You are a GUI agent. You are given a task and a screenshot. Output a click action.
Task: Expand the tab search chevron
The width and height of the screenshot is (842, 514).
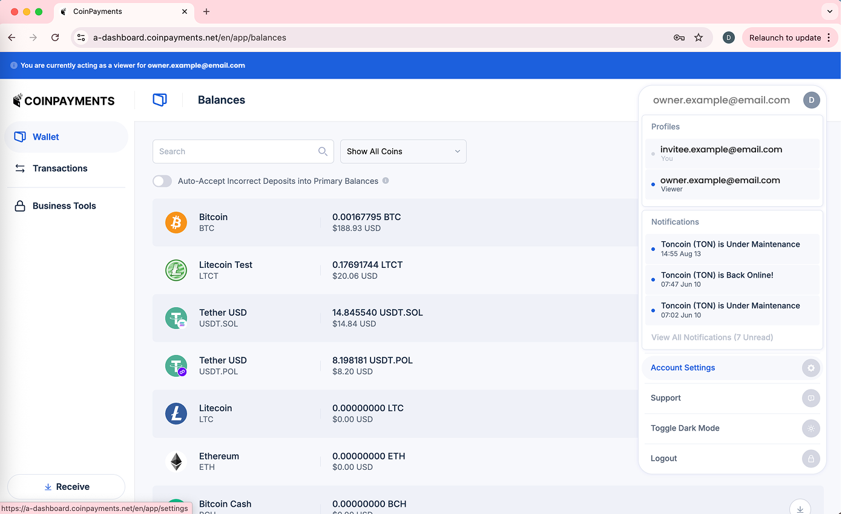click(x=829, y=11)
